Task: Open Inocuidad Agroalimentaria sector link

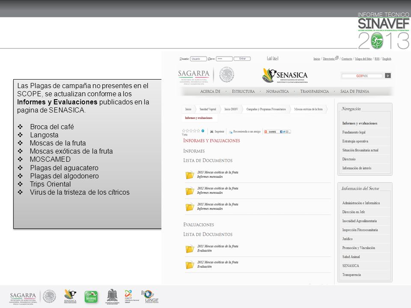Action: [x=359, y=221]
